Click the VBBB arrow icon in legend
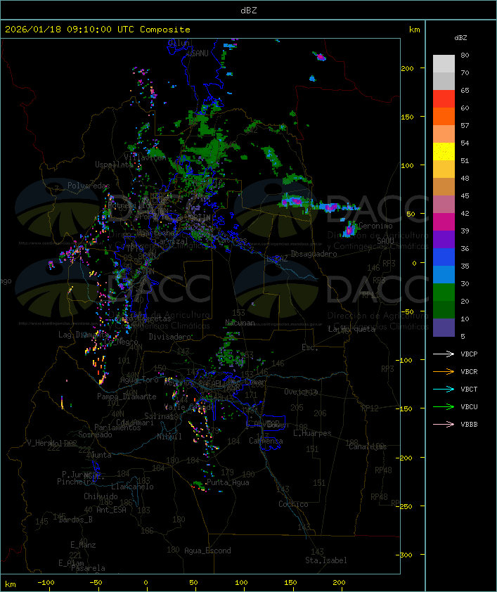 pos(444,424)
